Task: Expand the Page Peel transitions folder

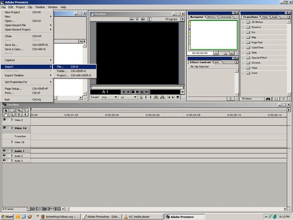Action: [x=243, y=42]
